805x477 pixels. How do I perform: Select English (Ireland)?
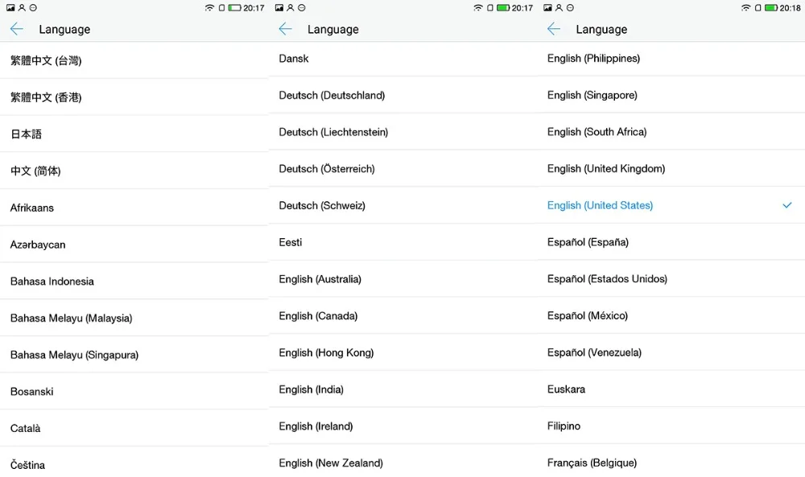point(403,426)
